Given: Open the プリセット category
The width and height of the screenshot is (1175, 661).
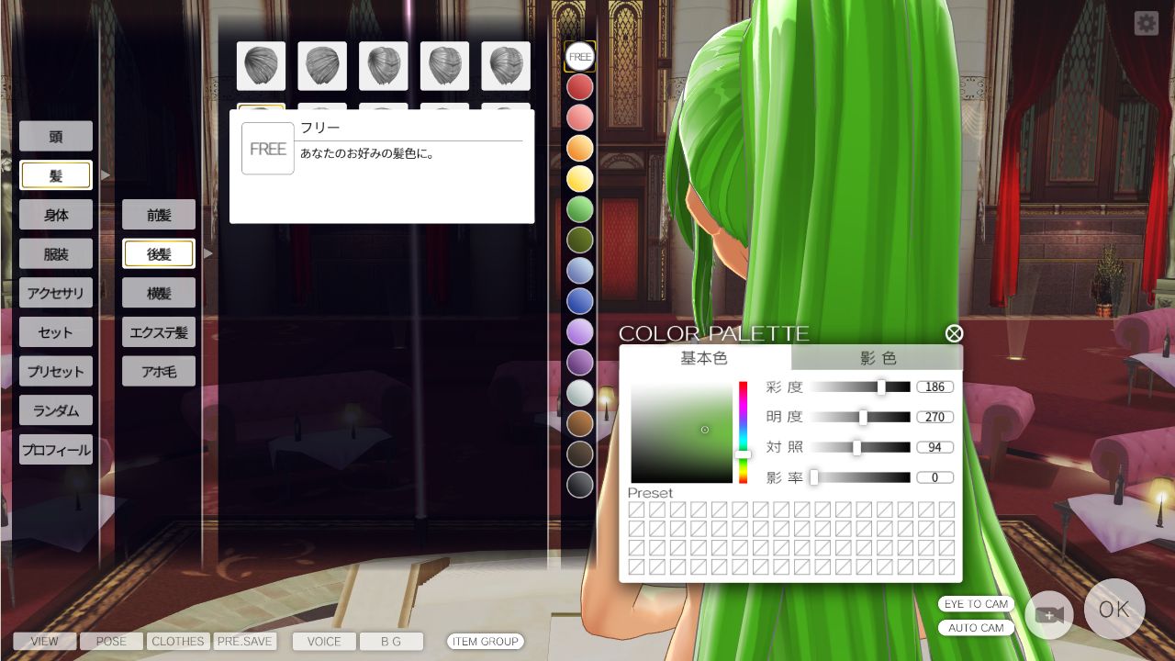Looking at the screenshot, I should pos(56,371).
